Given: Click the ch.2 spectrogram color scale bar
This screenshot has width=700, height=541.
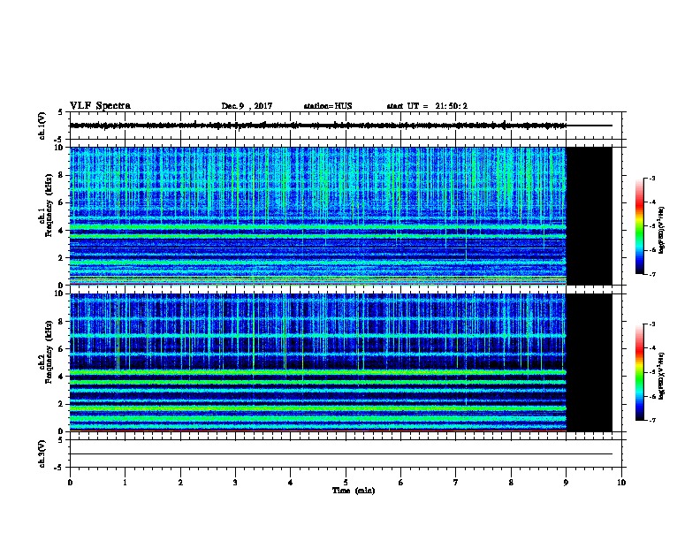Looking at the screenshot, I should point(640,372).
